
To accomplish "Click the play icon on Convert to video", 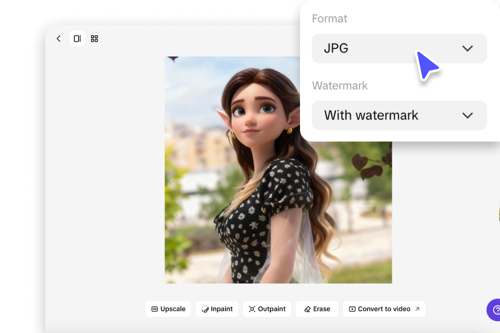I will tap(352, 309).
